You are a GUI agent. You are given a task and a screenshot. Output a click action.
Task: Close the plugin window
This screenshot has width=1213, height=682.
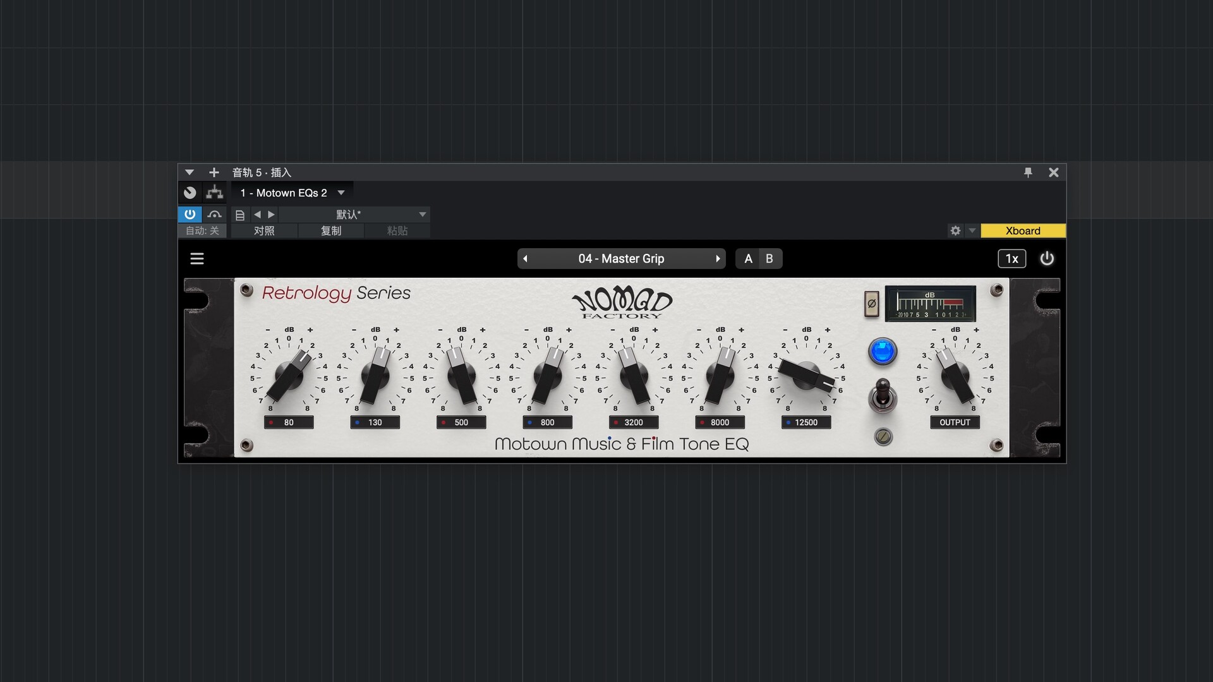[1053, 172]
